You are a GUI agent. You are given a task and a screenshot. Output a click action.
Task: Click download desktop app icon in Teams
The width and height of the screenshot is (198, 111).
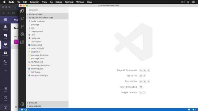pos(5,107)
